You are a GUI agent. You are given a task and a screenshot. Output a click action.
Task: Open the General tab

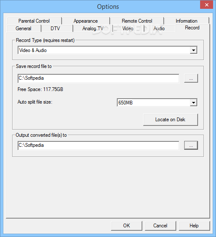pyautogui.click(x=23, y=29)
